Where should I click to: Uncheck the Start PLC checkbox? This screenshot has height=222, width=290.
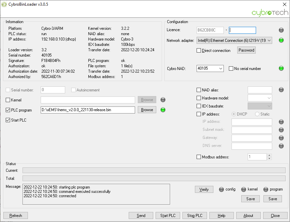point(8,120)
